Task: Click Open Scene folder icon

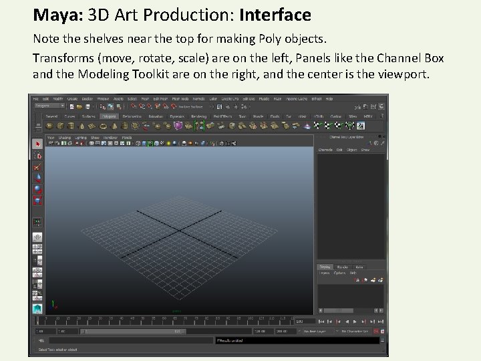Action: point(79,107)
